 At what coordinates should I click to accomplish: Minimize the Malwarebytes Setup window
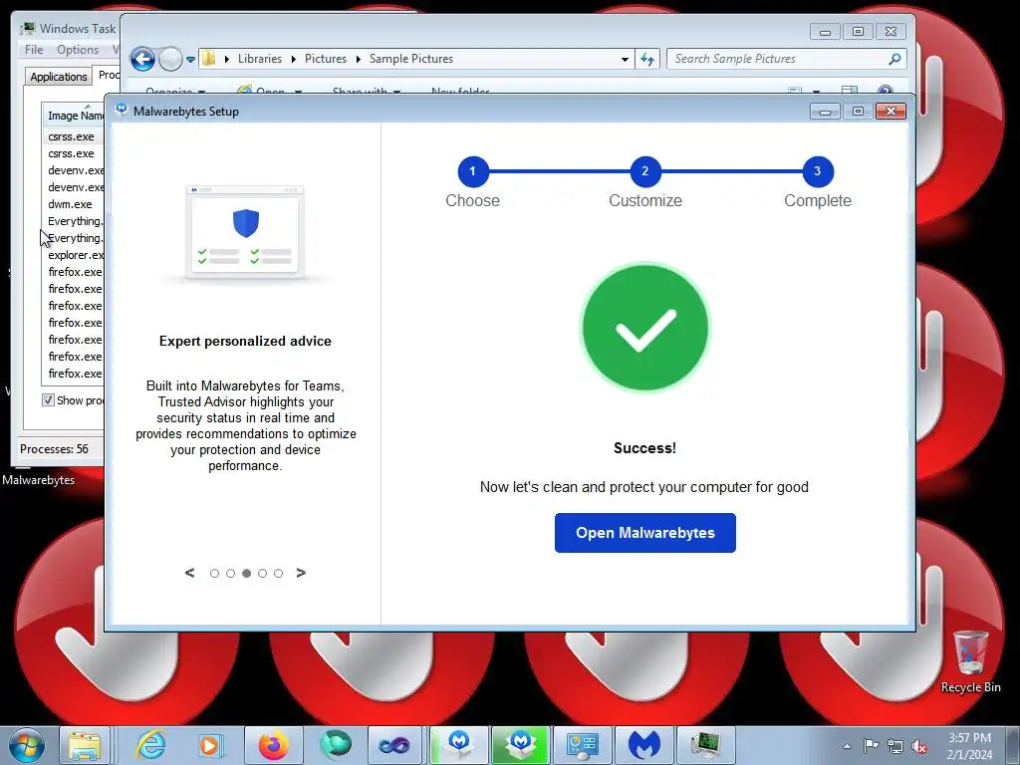[825, 112]
